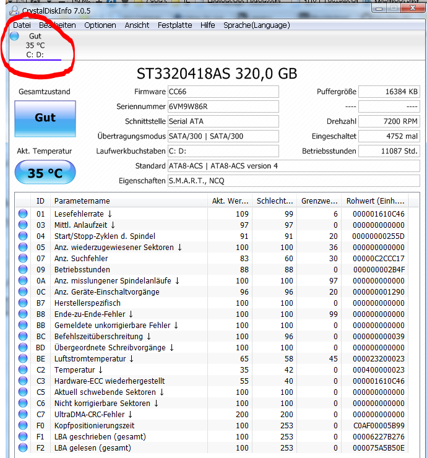This screenshot has width=427, height=458.
Task: Click status orb for Ende-zu-Ende-Fehler row
Action: click(x=23, y=314)
